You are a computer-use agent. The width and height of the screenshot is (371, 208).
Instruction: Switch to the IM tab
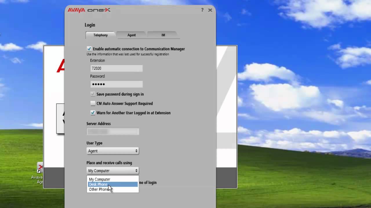pos(163,35)
